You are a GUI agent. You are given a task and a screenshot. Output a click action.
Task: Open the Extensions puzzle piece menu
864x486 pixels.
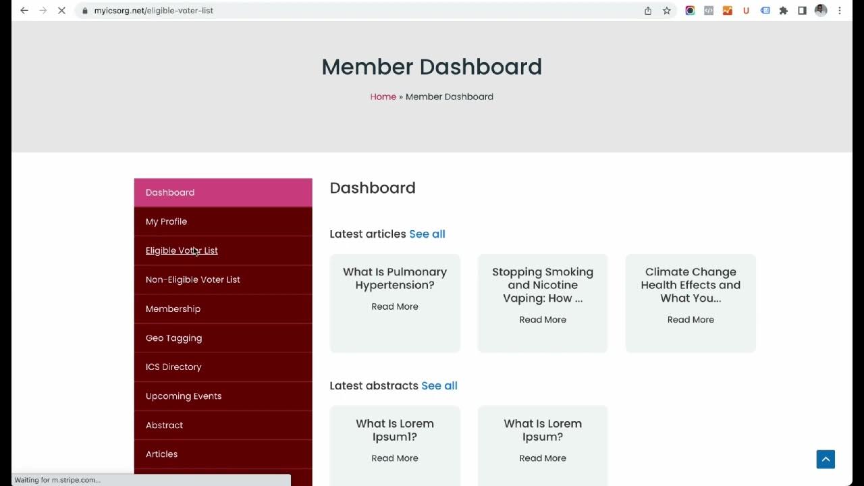784,11
